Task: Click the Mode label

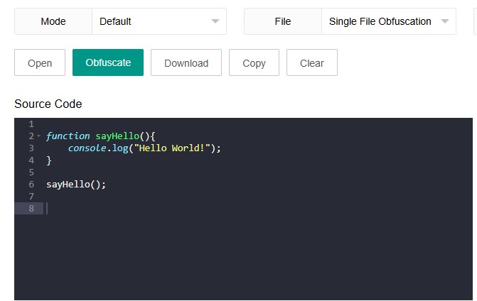Action: (x=53, y=21)
